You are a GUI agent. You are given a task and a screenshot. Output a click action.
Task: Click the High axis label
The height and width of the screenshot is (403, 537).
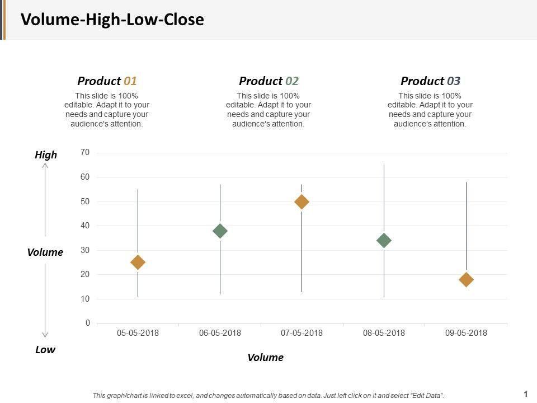[46, 155]
